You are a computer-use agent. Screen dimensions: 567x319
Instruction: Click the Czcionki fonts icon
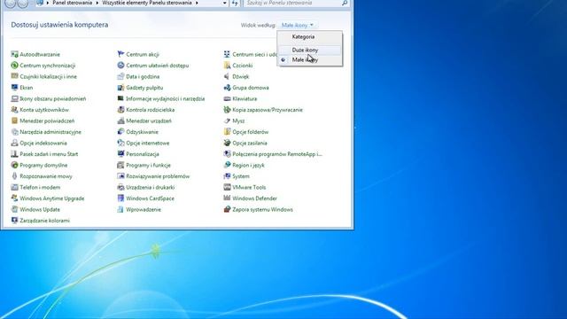(227, 66)
